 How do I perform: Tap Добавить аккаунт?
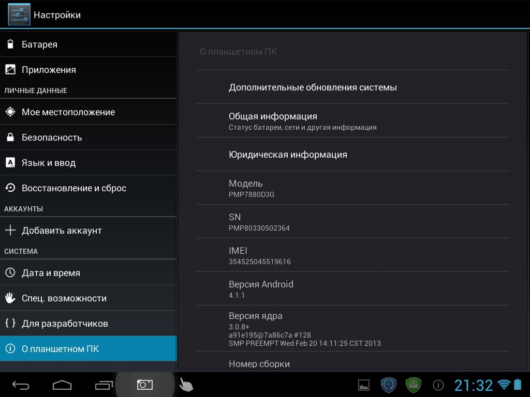[88, 231]
